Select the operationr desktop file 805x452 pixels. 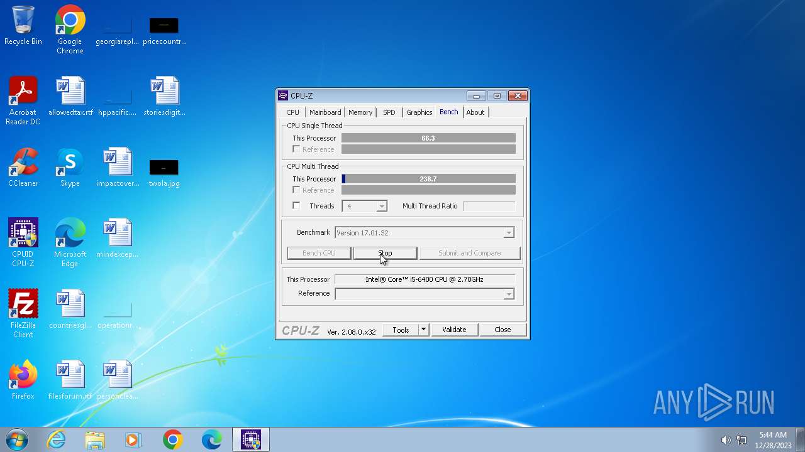[117, 313]
